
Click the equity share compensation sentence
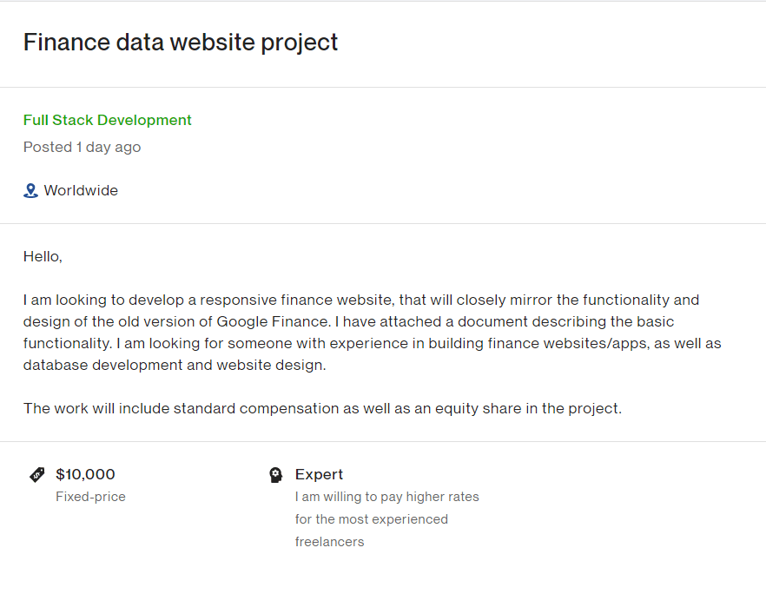coord(322,408)
